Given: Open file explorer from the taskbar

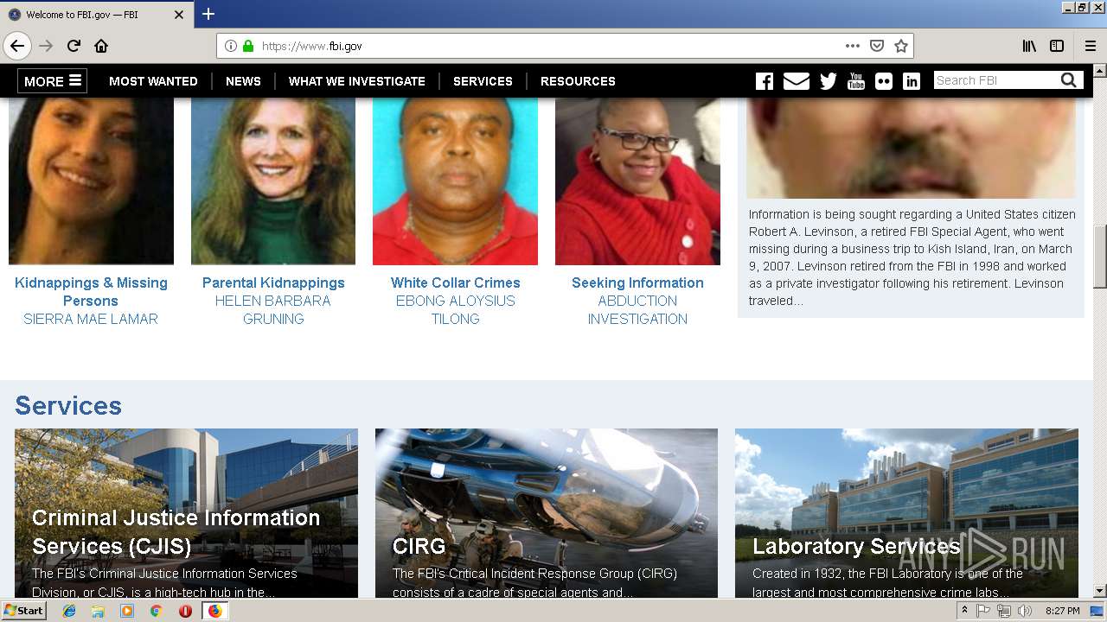Looking at the screenshot, I should coord(99,611).
